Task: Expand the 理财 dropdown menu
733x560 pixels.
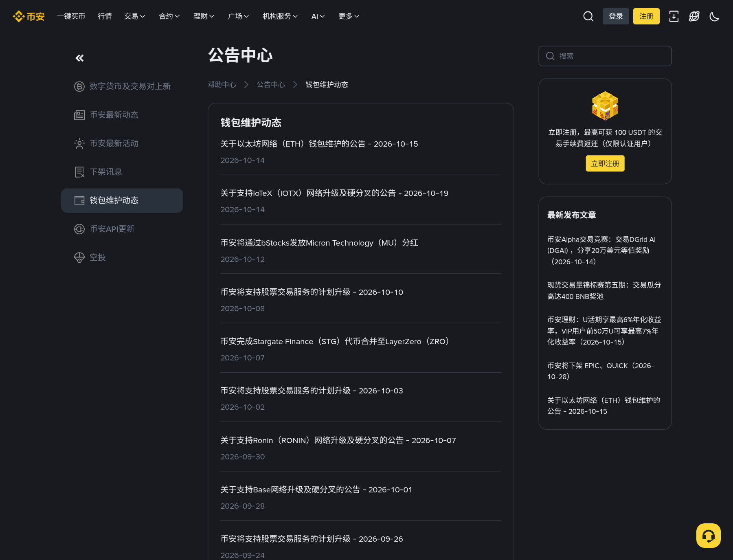Action: 204,16
